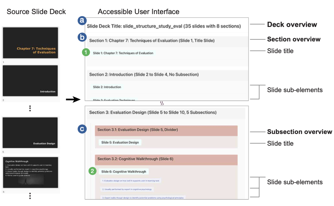Viewport: 334px width, 206px height.
Task: Collapse Section 2 Introduction header
Action: pyautogui.click(x=144, y=74)
